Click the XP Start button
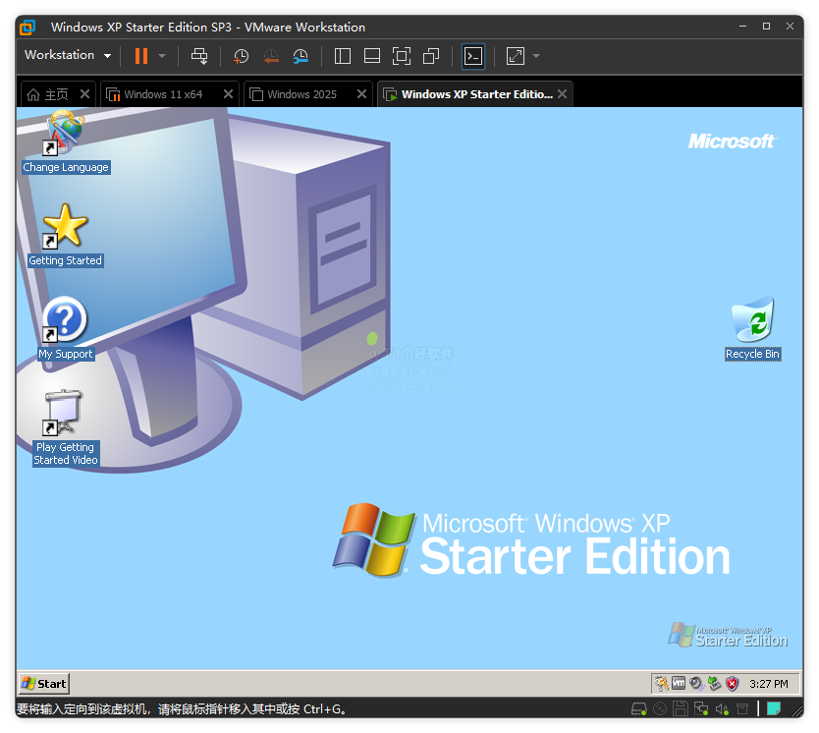This screenshot has width=819, height=733. pyautogui.click(x=44, y=684)
